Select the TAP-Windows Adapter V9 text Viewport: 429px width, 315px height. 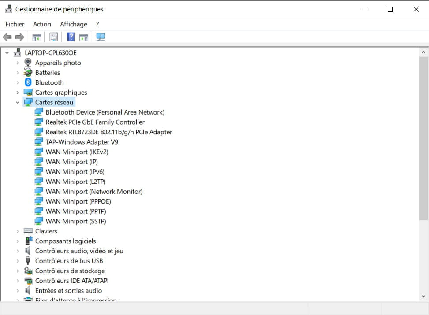pos(82,142)
